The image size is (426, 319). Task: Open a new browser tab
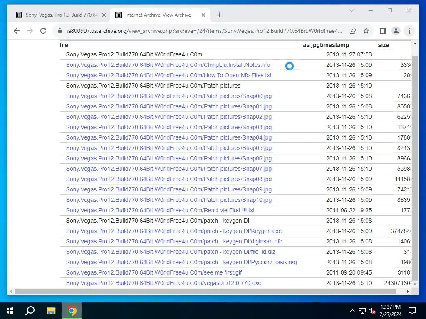point(219,15)
